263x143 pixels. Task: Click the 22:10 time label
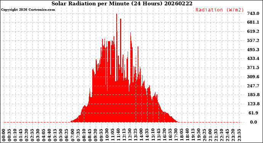(x=222, y=135)
